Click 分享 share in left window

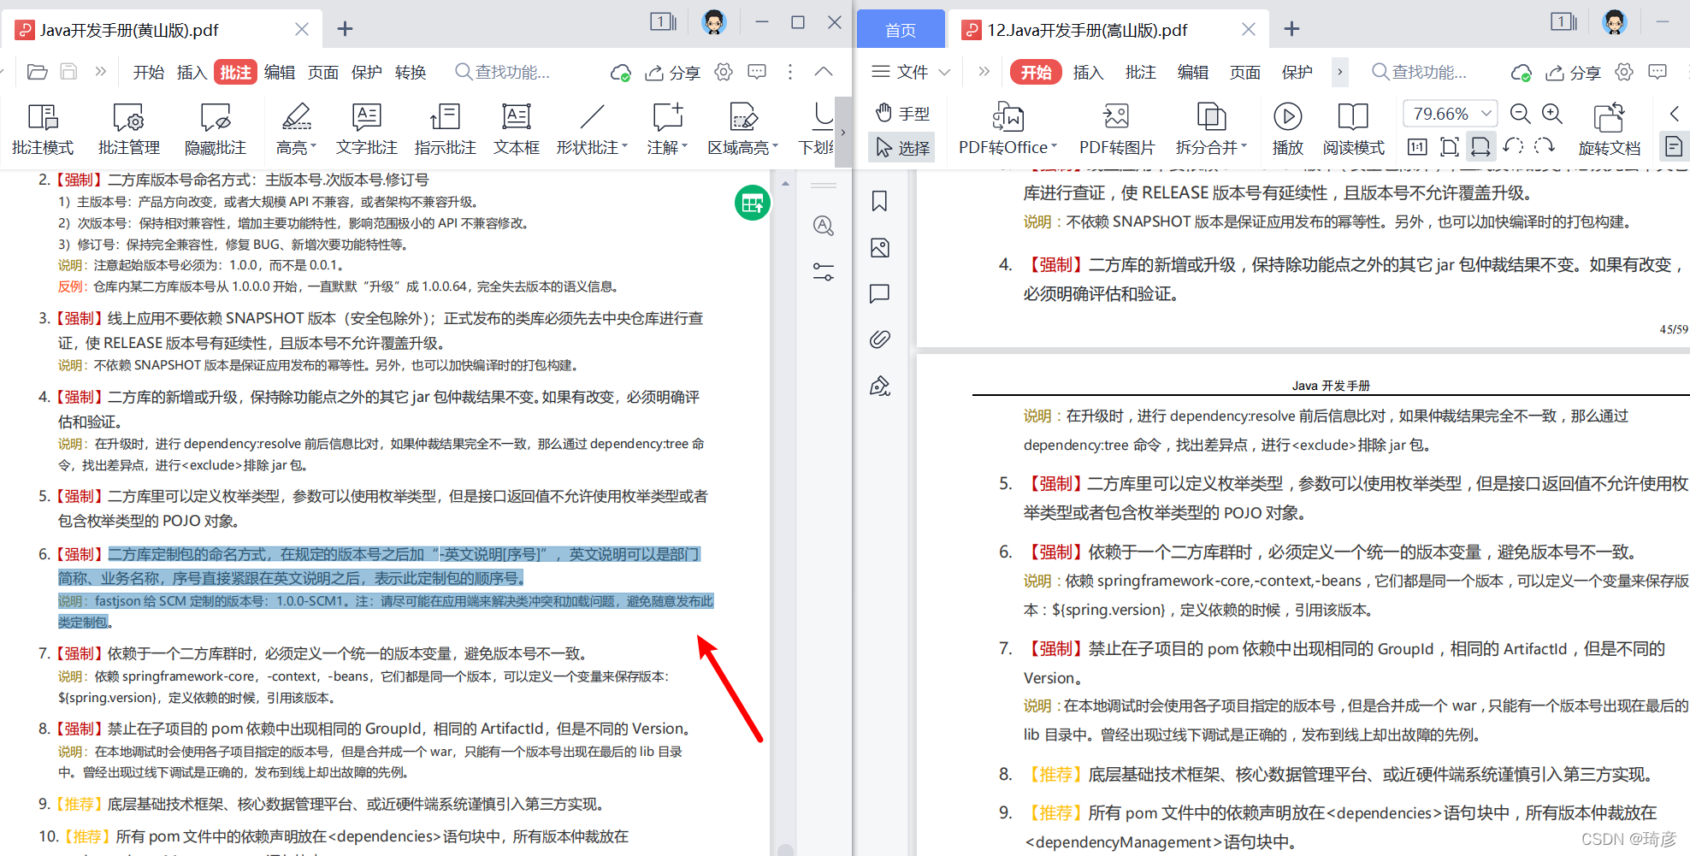click(673, 73)
